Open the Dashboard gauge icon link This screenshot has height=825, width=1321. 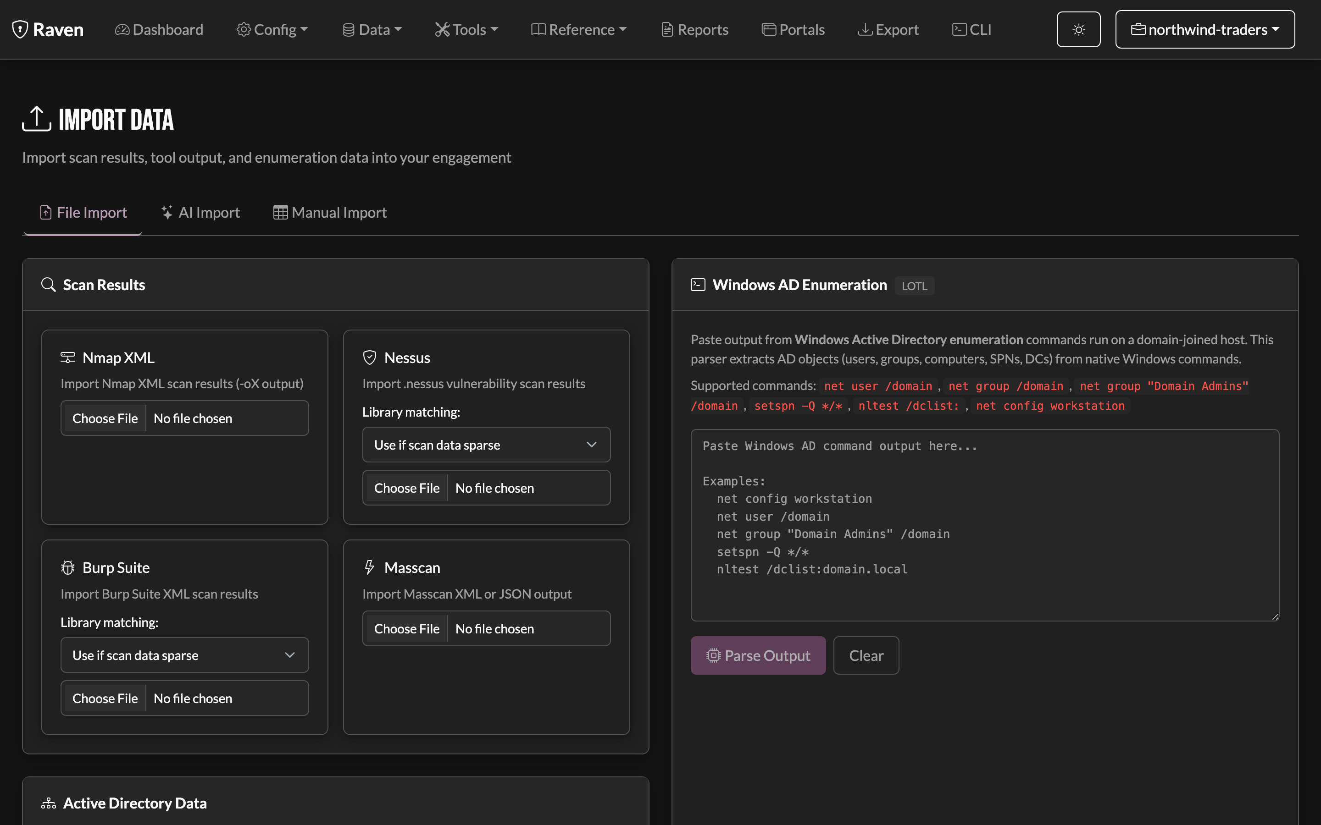[122, 29]
